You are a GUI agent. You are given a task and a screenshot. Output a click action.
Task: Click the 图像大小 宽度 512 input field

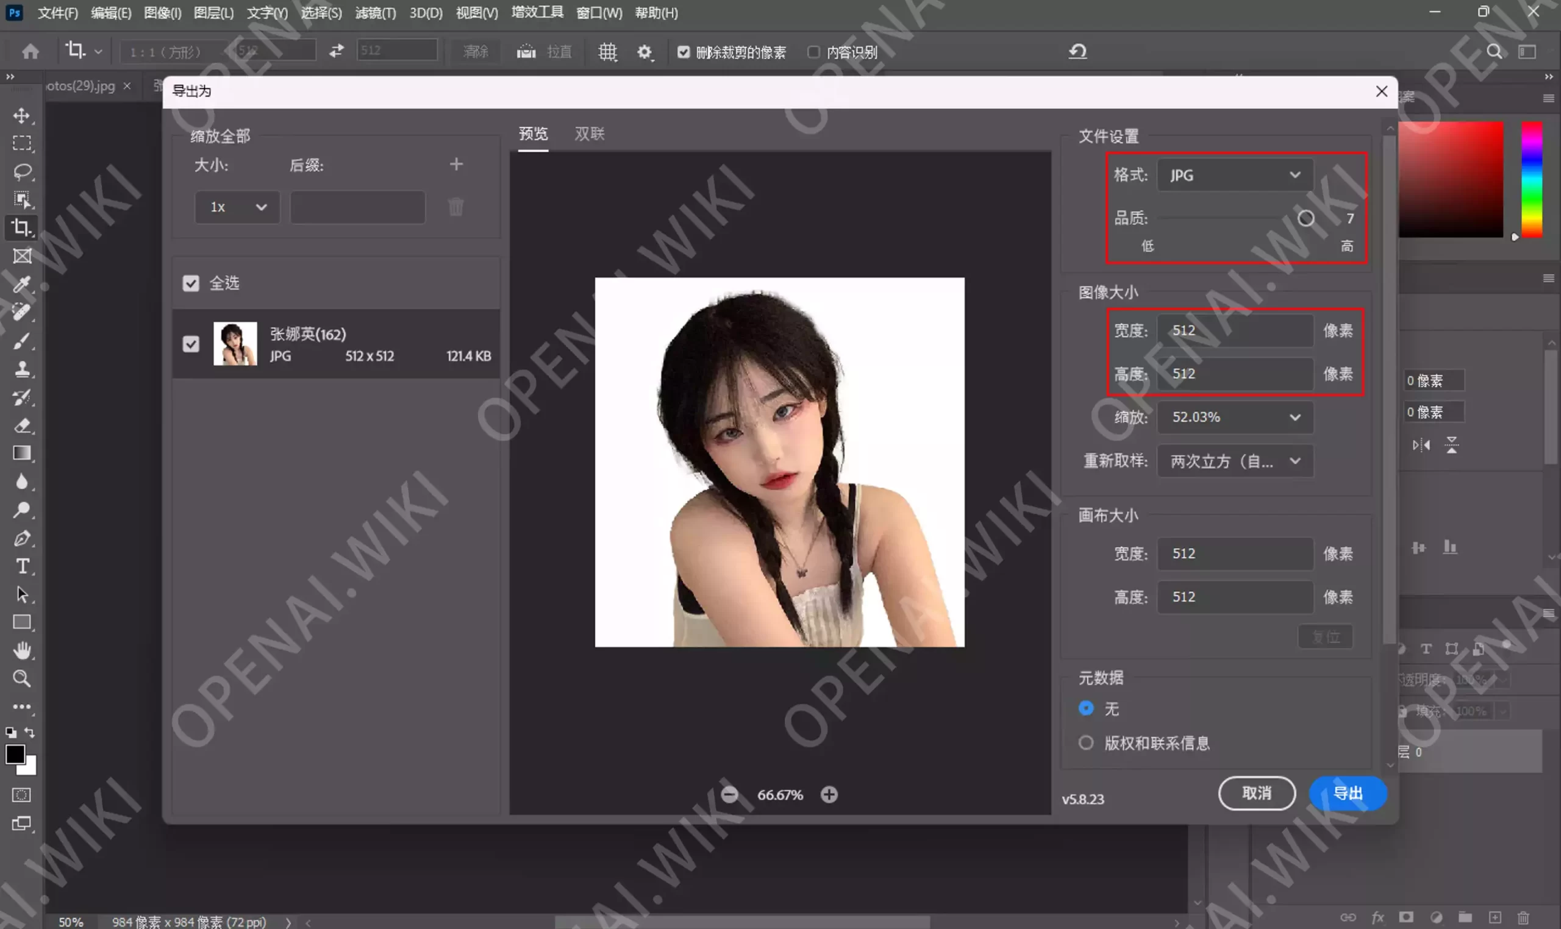1234,330
